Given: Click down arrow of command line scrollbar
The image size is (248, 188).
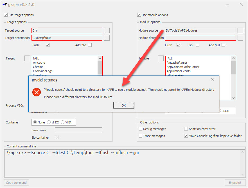Looking at the screenshot, I should tap(242, 174).
